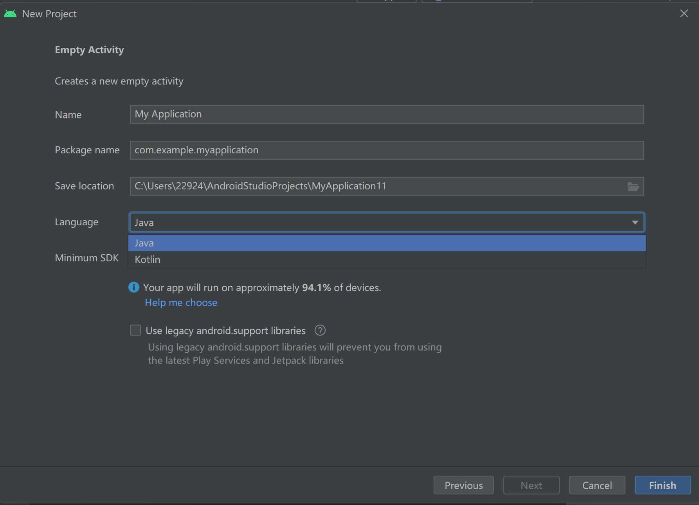The height and width of the screenshot is (505, 699).
Task: Click the Save location label
Action: 85,186
